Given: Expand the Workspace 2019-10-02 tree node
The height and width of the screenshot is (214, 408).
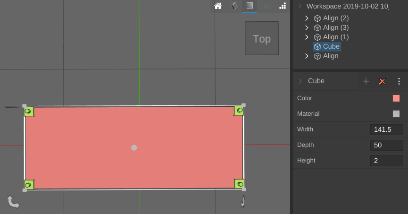Looking at the screenshot, I should pos(300,6).
